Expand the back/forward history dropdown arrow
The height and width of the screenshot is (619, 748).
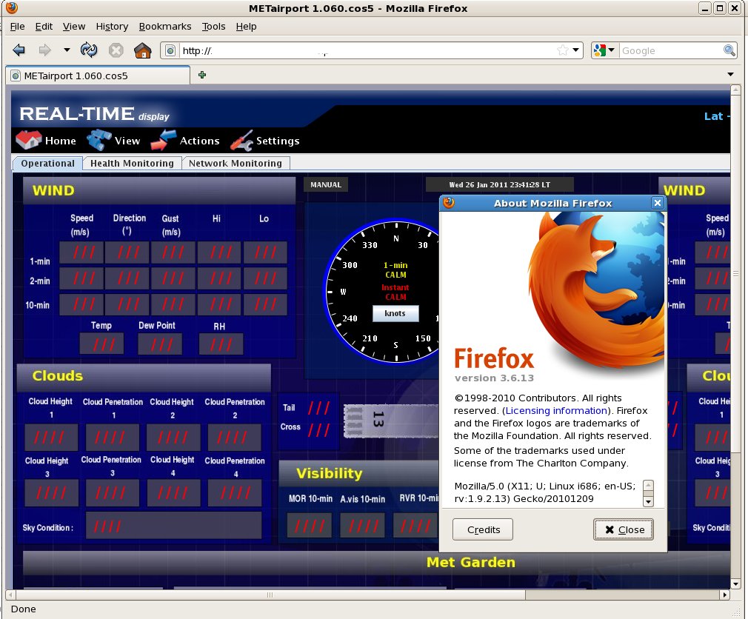tap(67, 50)
